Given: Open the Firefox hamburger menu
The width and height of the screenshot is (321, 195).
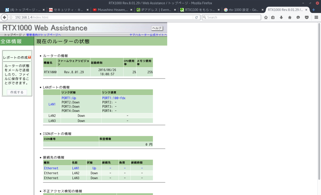Looking at the screenshot, I should click(x=316, y=18).
